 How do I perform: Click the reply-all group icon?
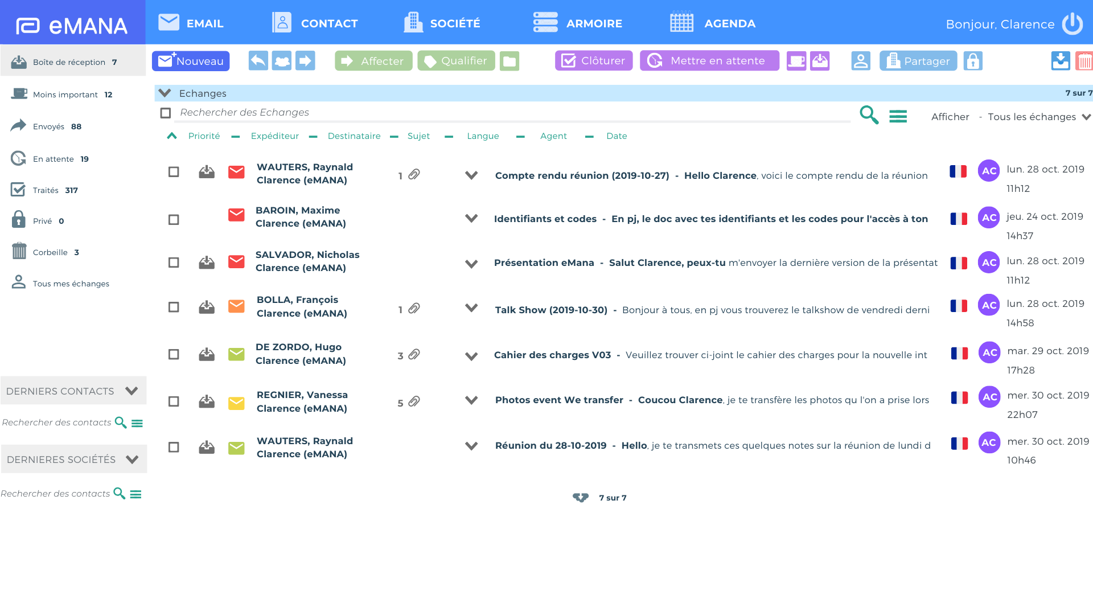pyautogui.click(x=282, y=61)
